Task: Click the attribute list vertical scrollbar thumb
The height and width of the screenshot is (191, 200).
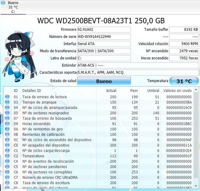Action: click(x=196, y=135)
